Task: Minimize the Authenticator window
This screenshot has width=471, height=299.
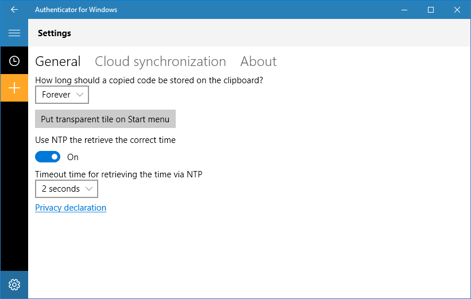Action: tap(404, 10)
